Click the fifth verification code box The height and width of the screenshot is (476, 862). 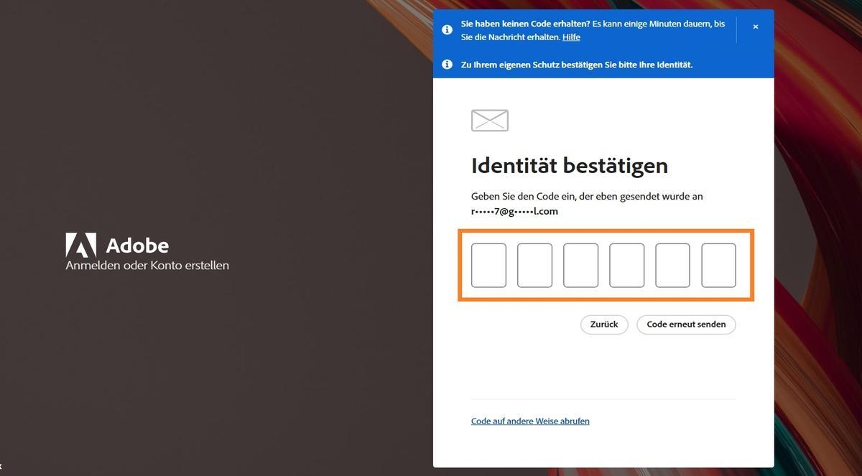click(672, 265)
